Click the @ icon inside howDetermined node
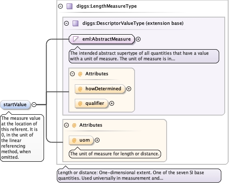 [x=80, y=89]
